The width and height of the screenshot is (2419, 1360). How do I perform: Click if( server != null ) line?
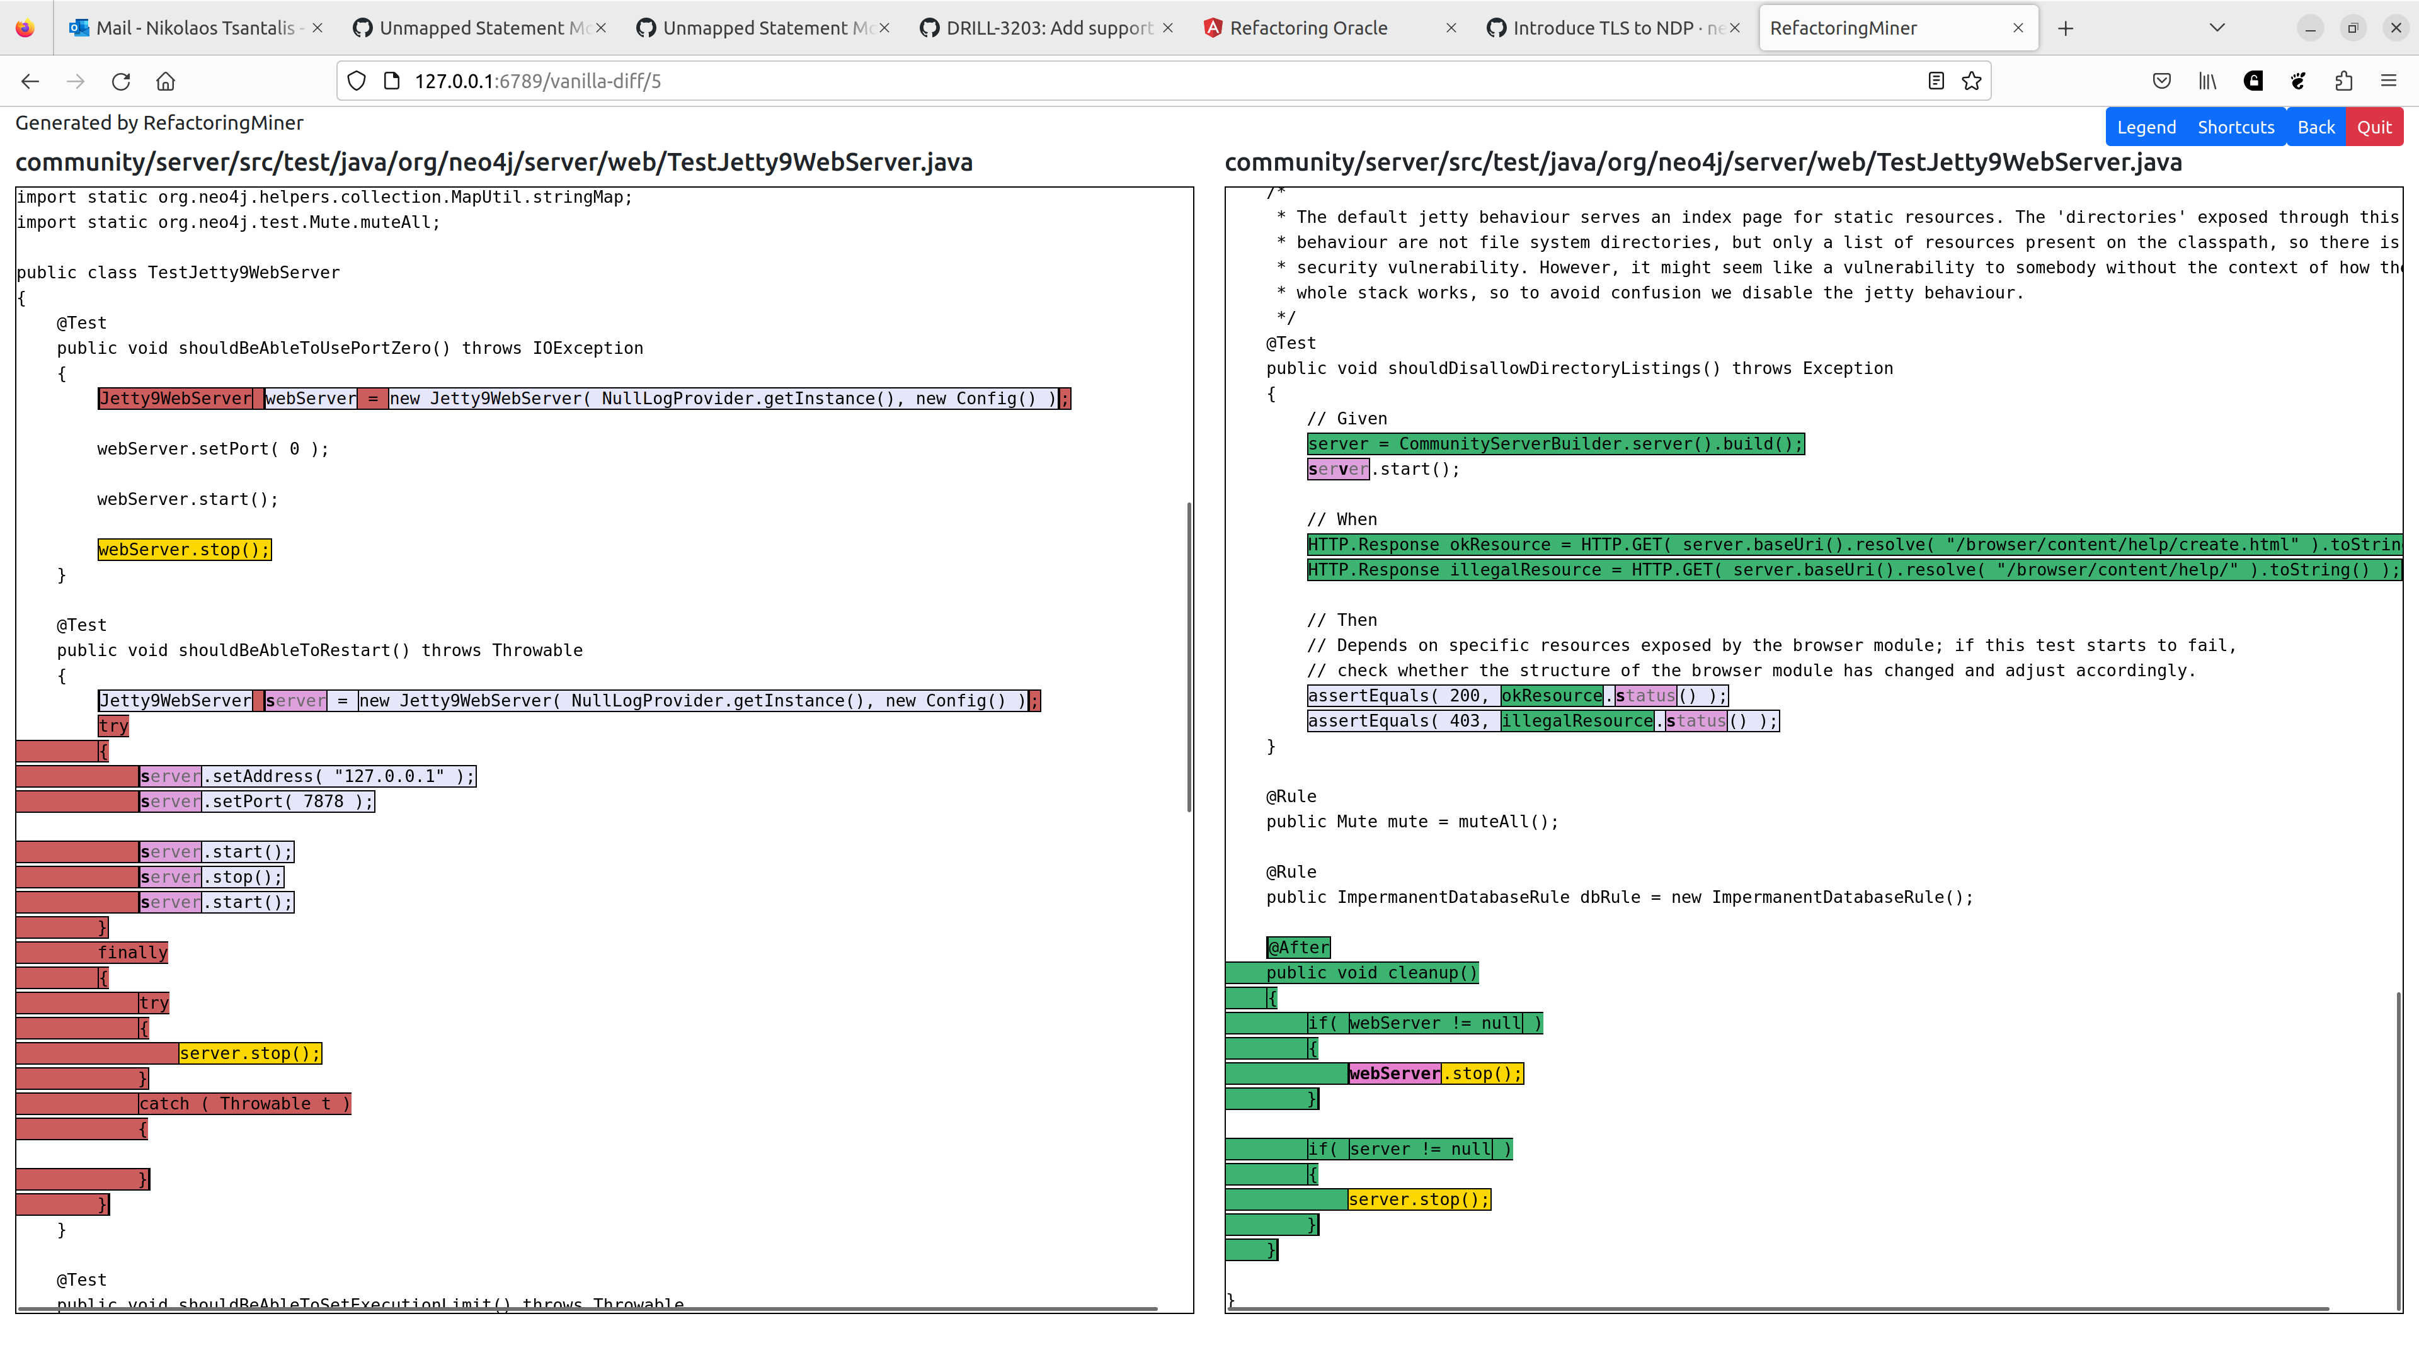tap(1410, 1150)
